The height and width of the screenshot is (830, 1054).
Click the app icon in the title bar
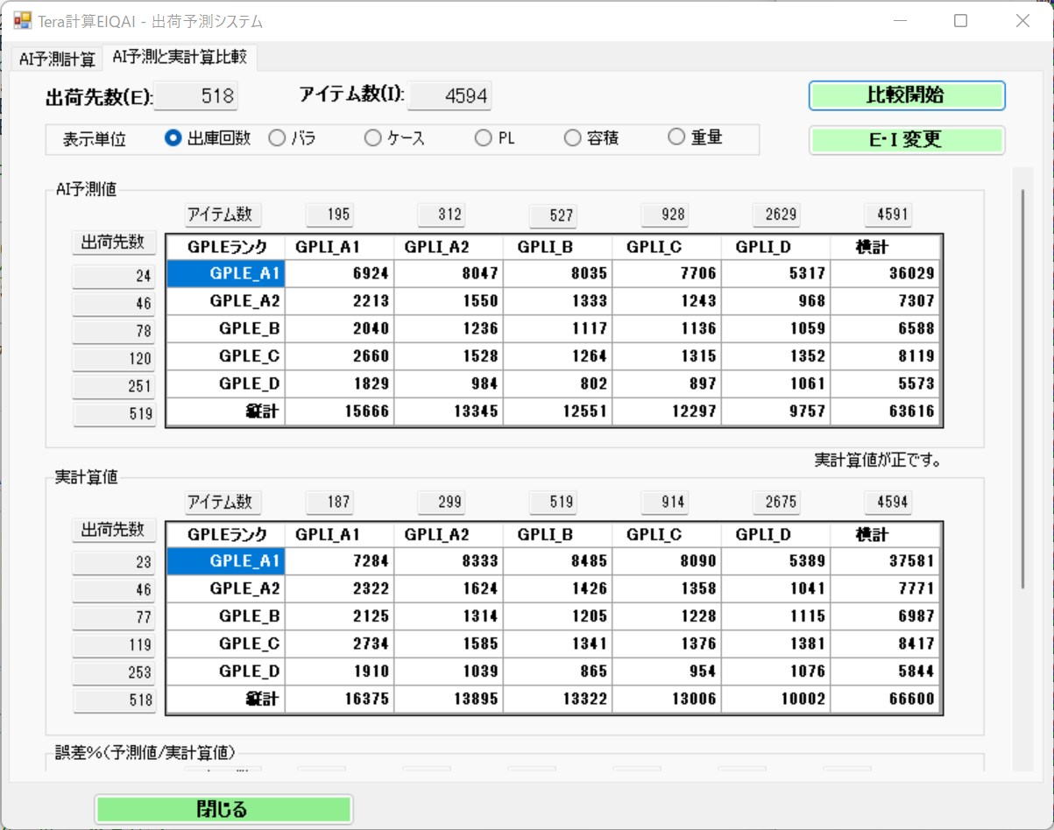pos(22,20)
